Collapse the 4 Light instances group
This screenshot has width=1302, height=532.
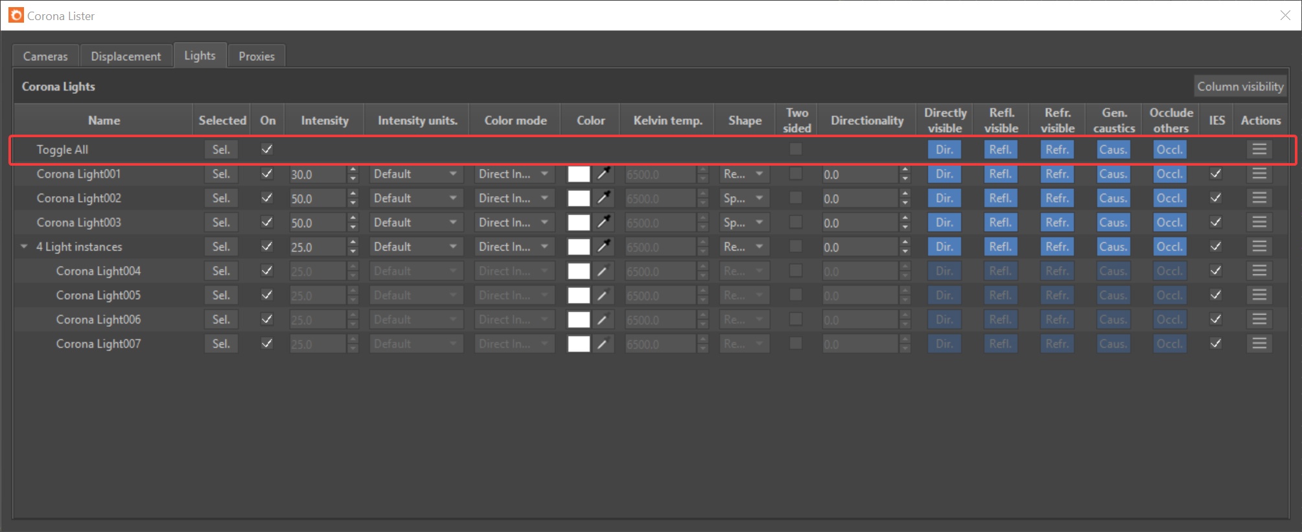pyautogui.click(x=24, y=247)
